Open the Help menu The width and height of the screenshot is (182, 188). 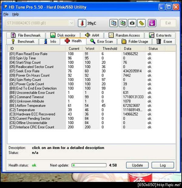pos(15,14)
